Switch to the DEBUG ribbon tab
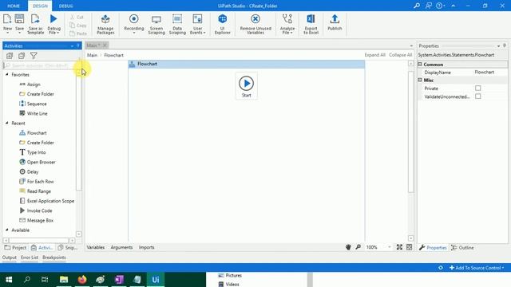Viewport: 511px width, 287px height. point(65,6)
